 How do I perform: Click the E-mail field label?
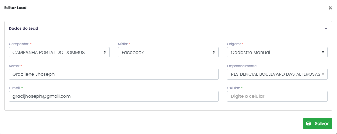click(15, 88)
